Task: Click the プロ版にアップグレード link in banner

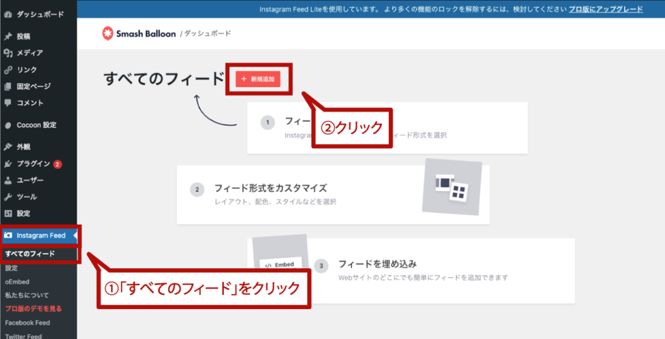Action: point(606,9)
